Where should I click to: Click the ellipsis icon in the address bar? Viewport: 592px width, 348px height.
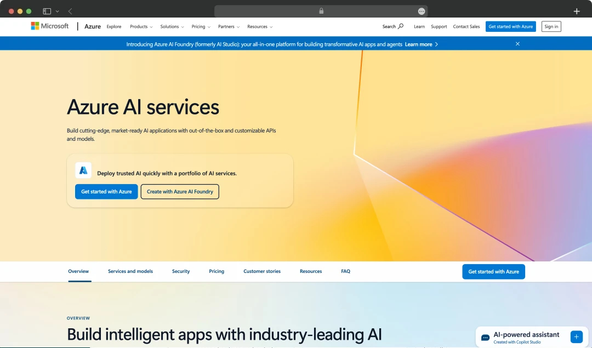tap(421, 10)
